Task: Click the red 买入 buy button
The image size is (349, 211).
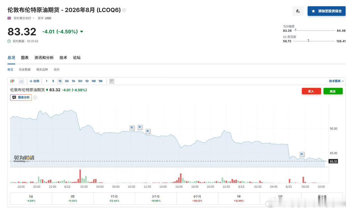Action: coord(311,91)
